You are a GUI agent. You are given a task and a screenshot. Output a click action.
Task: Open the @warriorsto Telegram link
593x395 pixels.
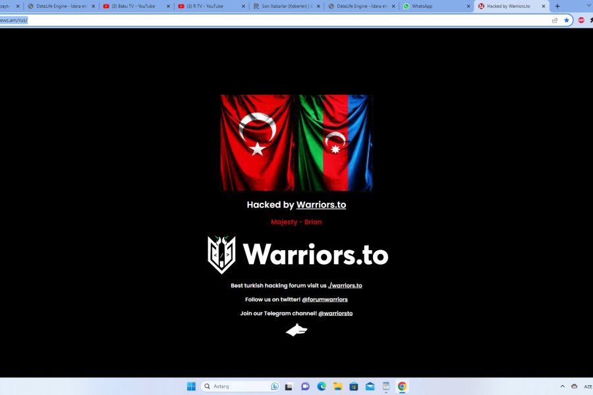tap(335, 313)
